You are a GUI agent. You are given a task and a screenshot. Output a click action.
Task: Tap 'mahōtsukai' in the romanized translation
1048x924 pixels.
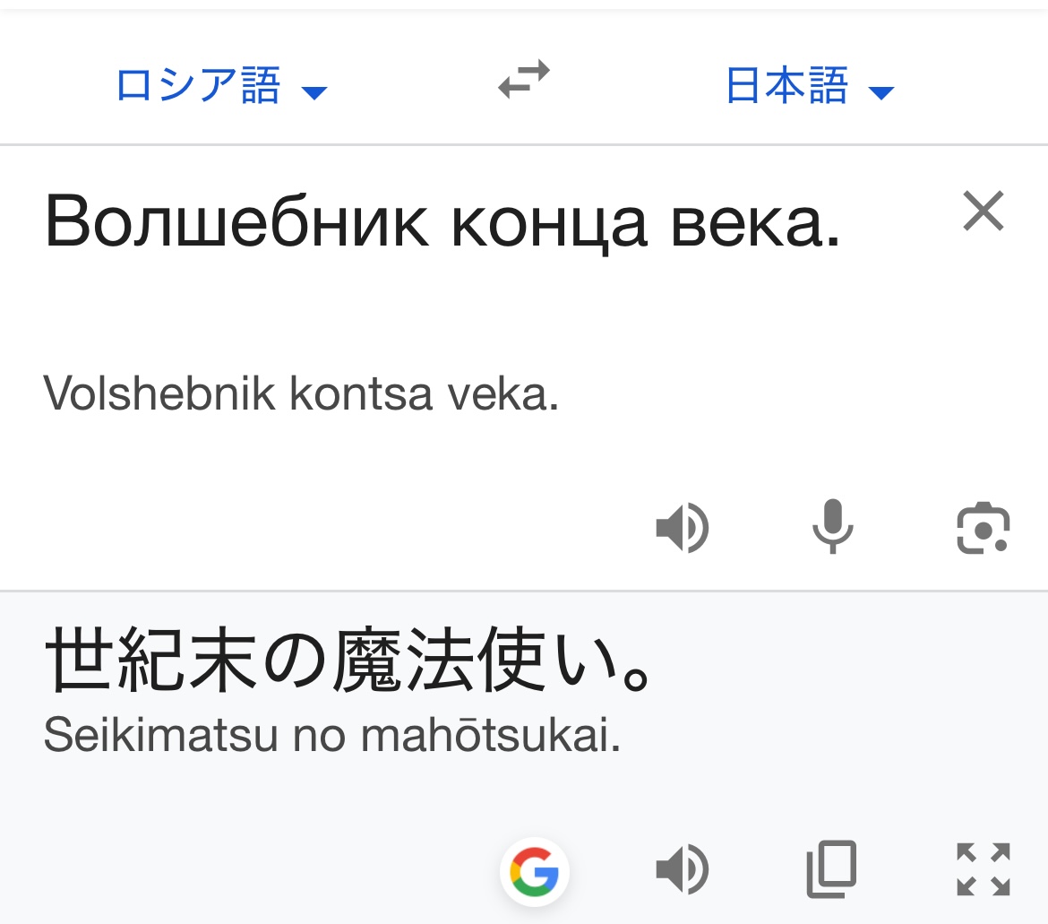click(x=491, y=736)
